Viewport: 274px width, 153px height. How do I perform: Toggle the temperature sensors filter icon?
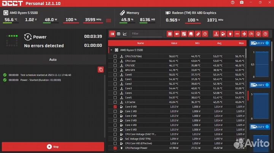216,34
